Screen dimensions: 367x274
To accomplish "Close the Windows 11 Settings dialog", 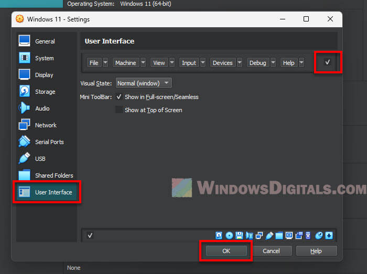I will [330, 19].
